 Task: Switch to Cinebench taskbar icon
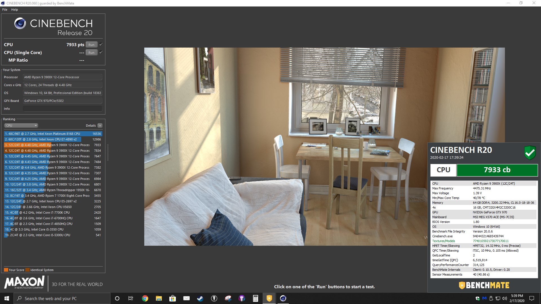click(283, 298)
